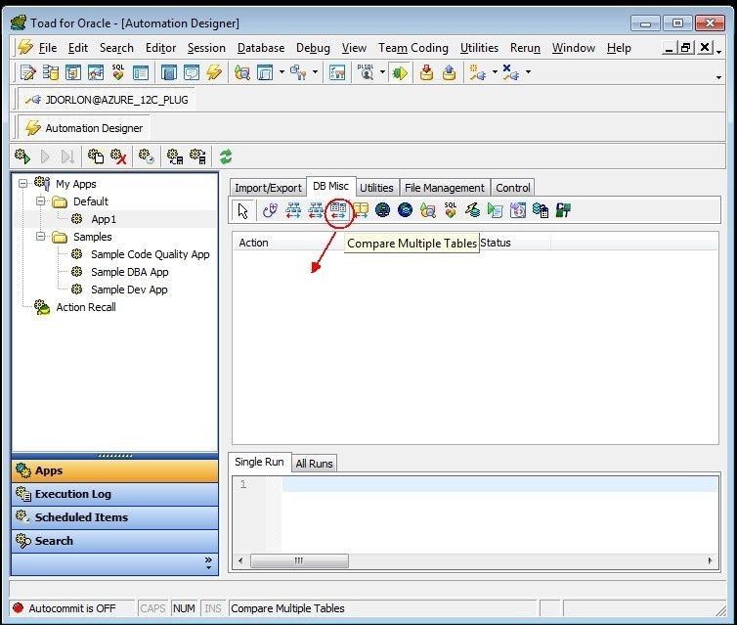Open the Database menu
The height and width of the screenshot is (625, 737).
tap(261, 48)
